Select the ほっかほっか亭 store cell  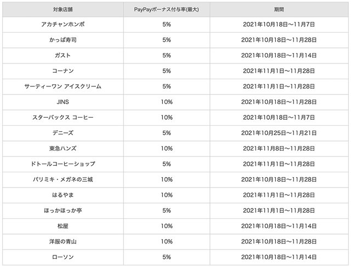(x=63, y=211)
